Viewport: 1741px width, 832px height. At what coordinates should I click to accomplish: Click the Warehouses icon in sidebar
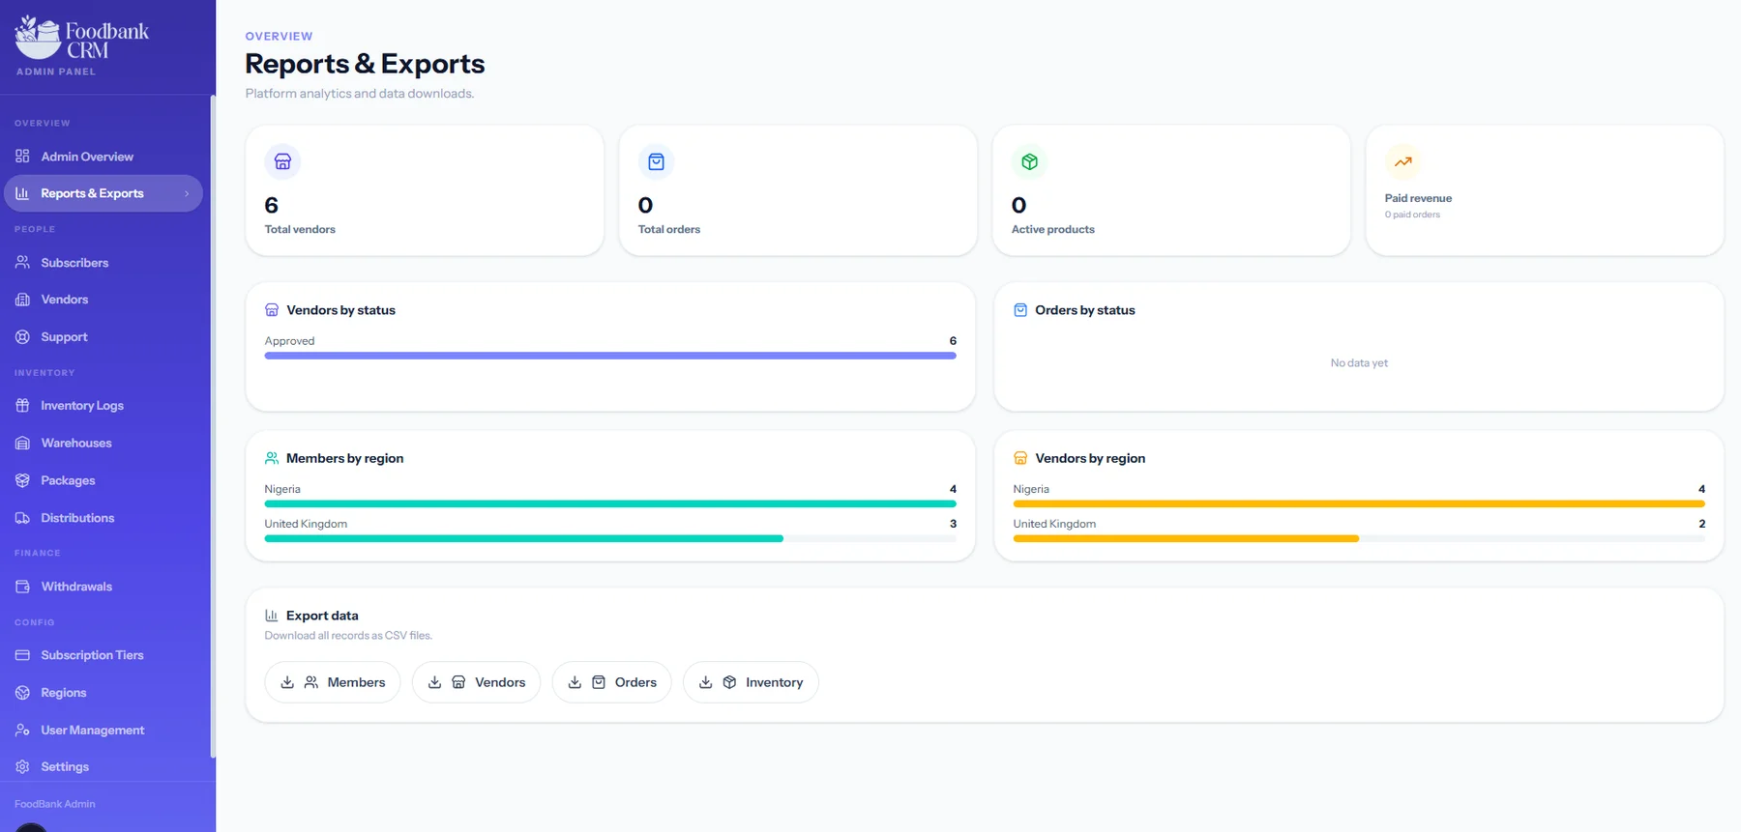tap(22, 443)
